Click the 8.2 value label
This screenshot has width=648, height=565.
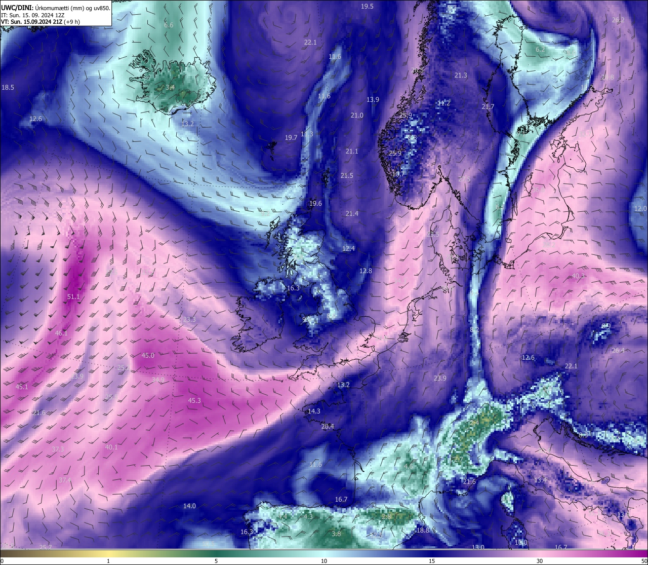coord(474,329)
